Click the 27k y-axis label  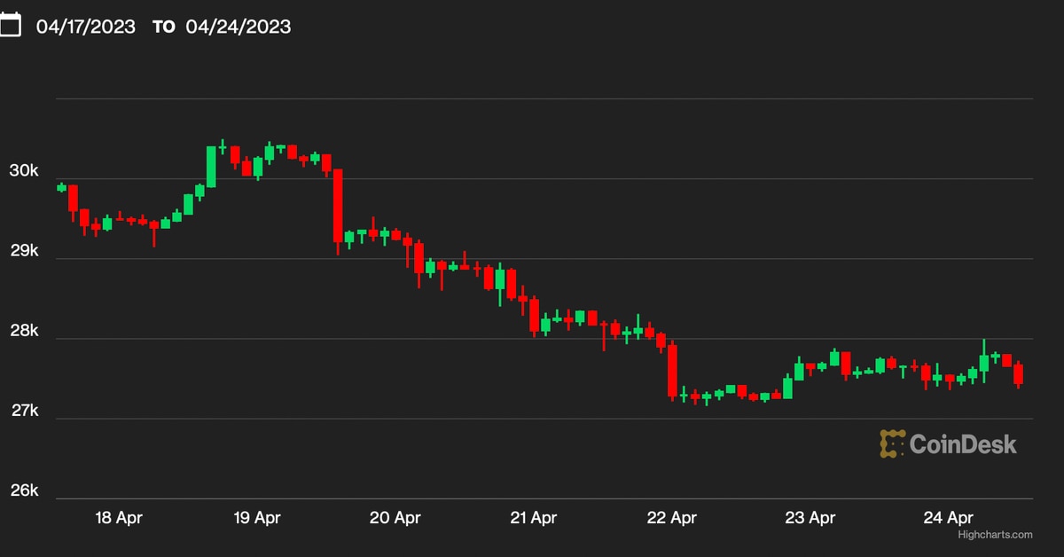click(x=24, y=411)
